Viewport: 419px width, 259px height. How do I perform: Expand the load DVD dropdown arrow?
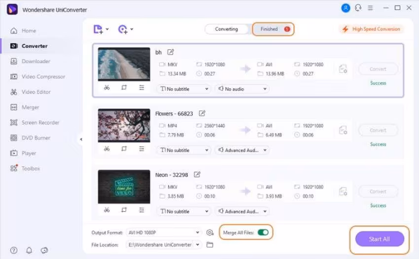(x=132, y=29)
